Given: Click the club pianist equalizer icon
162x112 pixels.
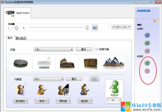Looking at the screenshot, I should pos(63,90).
